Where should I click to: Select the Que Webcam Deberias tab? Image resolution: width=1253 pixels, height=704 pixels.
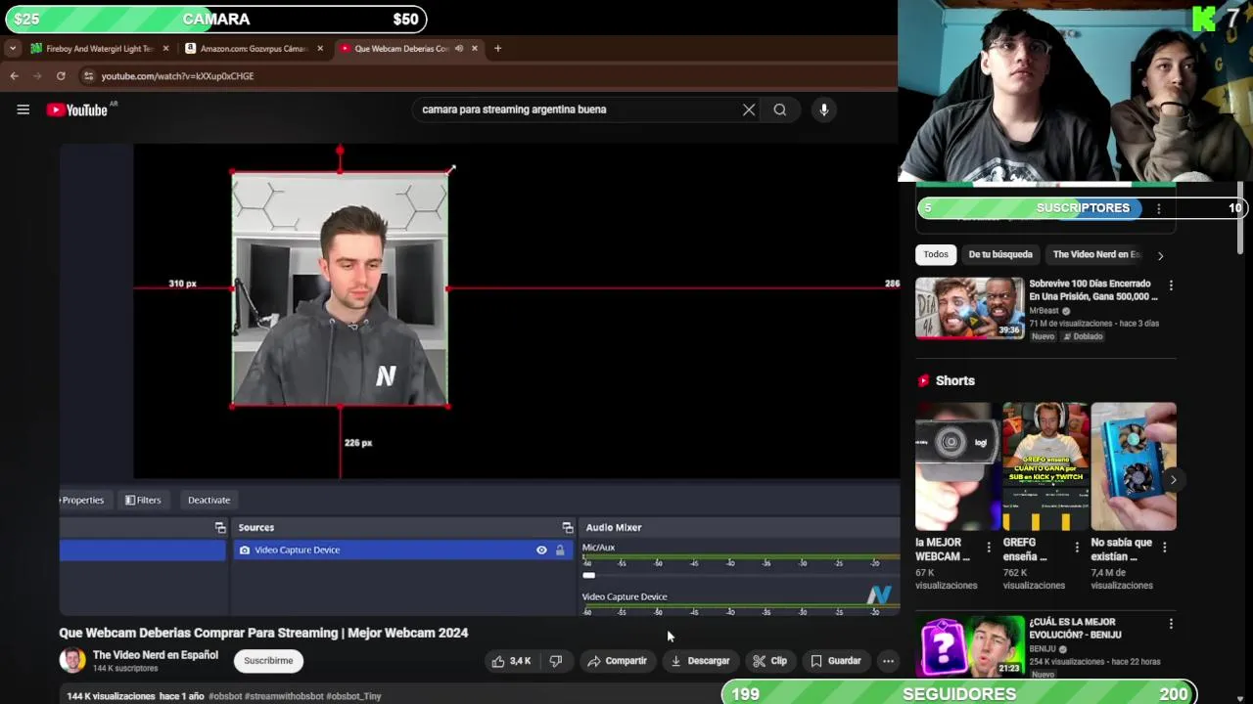click(x=408, y=48)
